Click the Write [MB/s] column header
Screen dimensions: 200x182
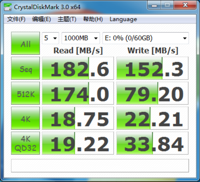tap(153, 51)
